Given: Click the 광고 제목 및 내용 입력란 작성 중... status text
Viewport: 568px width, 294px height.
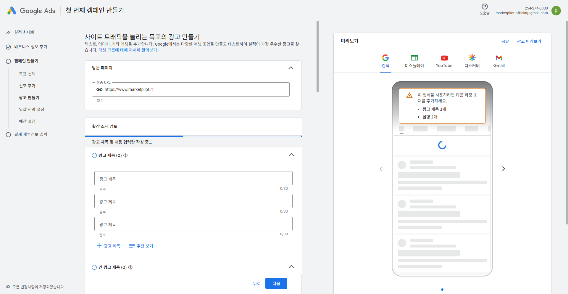Looking at the screenshot, I should 122,142.
